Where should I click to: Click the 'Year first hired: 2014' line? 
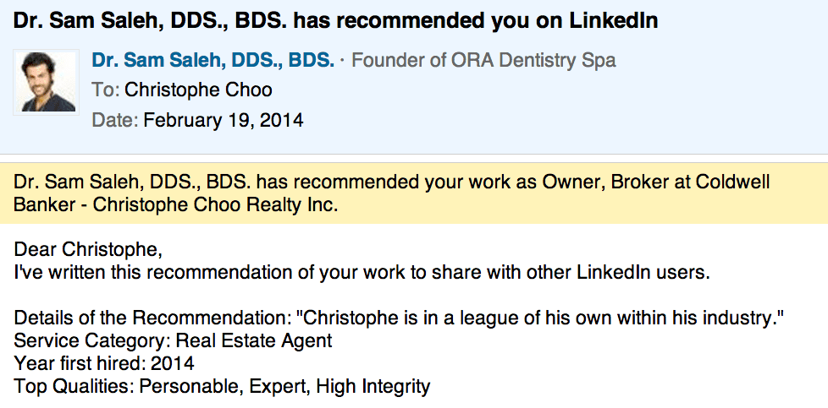[104, 364]
